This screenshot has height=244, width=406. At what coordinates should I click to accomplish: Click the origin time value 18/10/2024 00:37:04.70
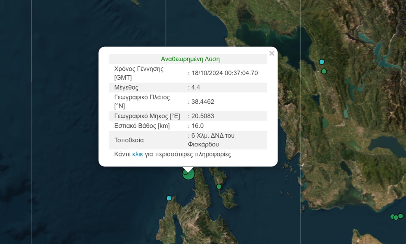coord(224,73)
